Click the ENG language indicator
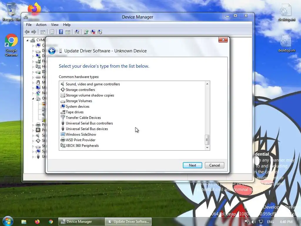The height and width of the screenshot is (226, 301). pyautogui.click(x=270, y=222)
